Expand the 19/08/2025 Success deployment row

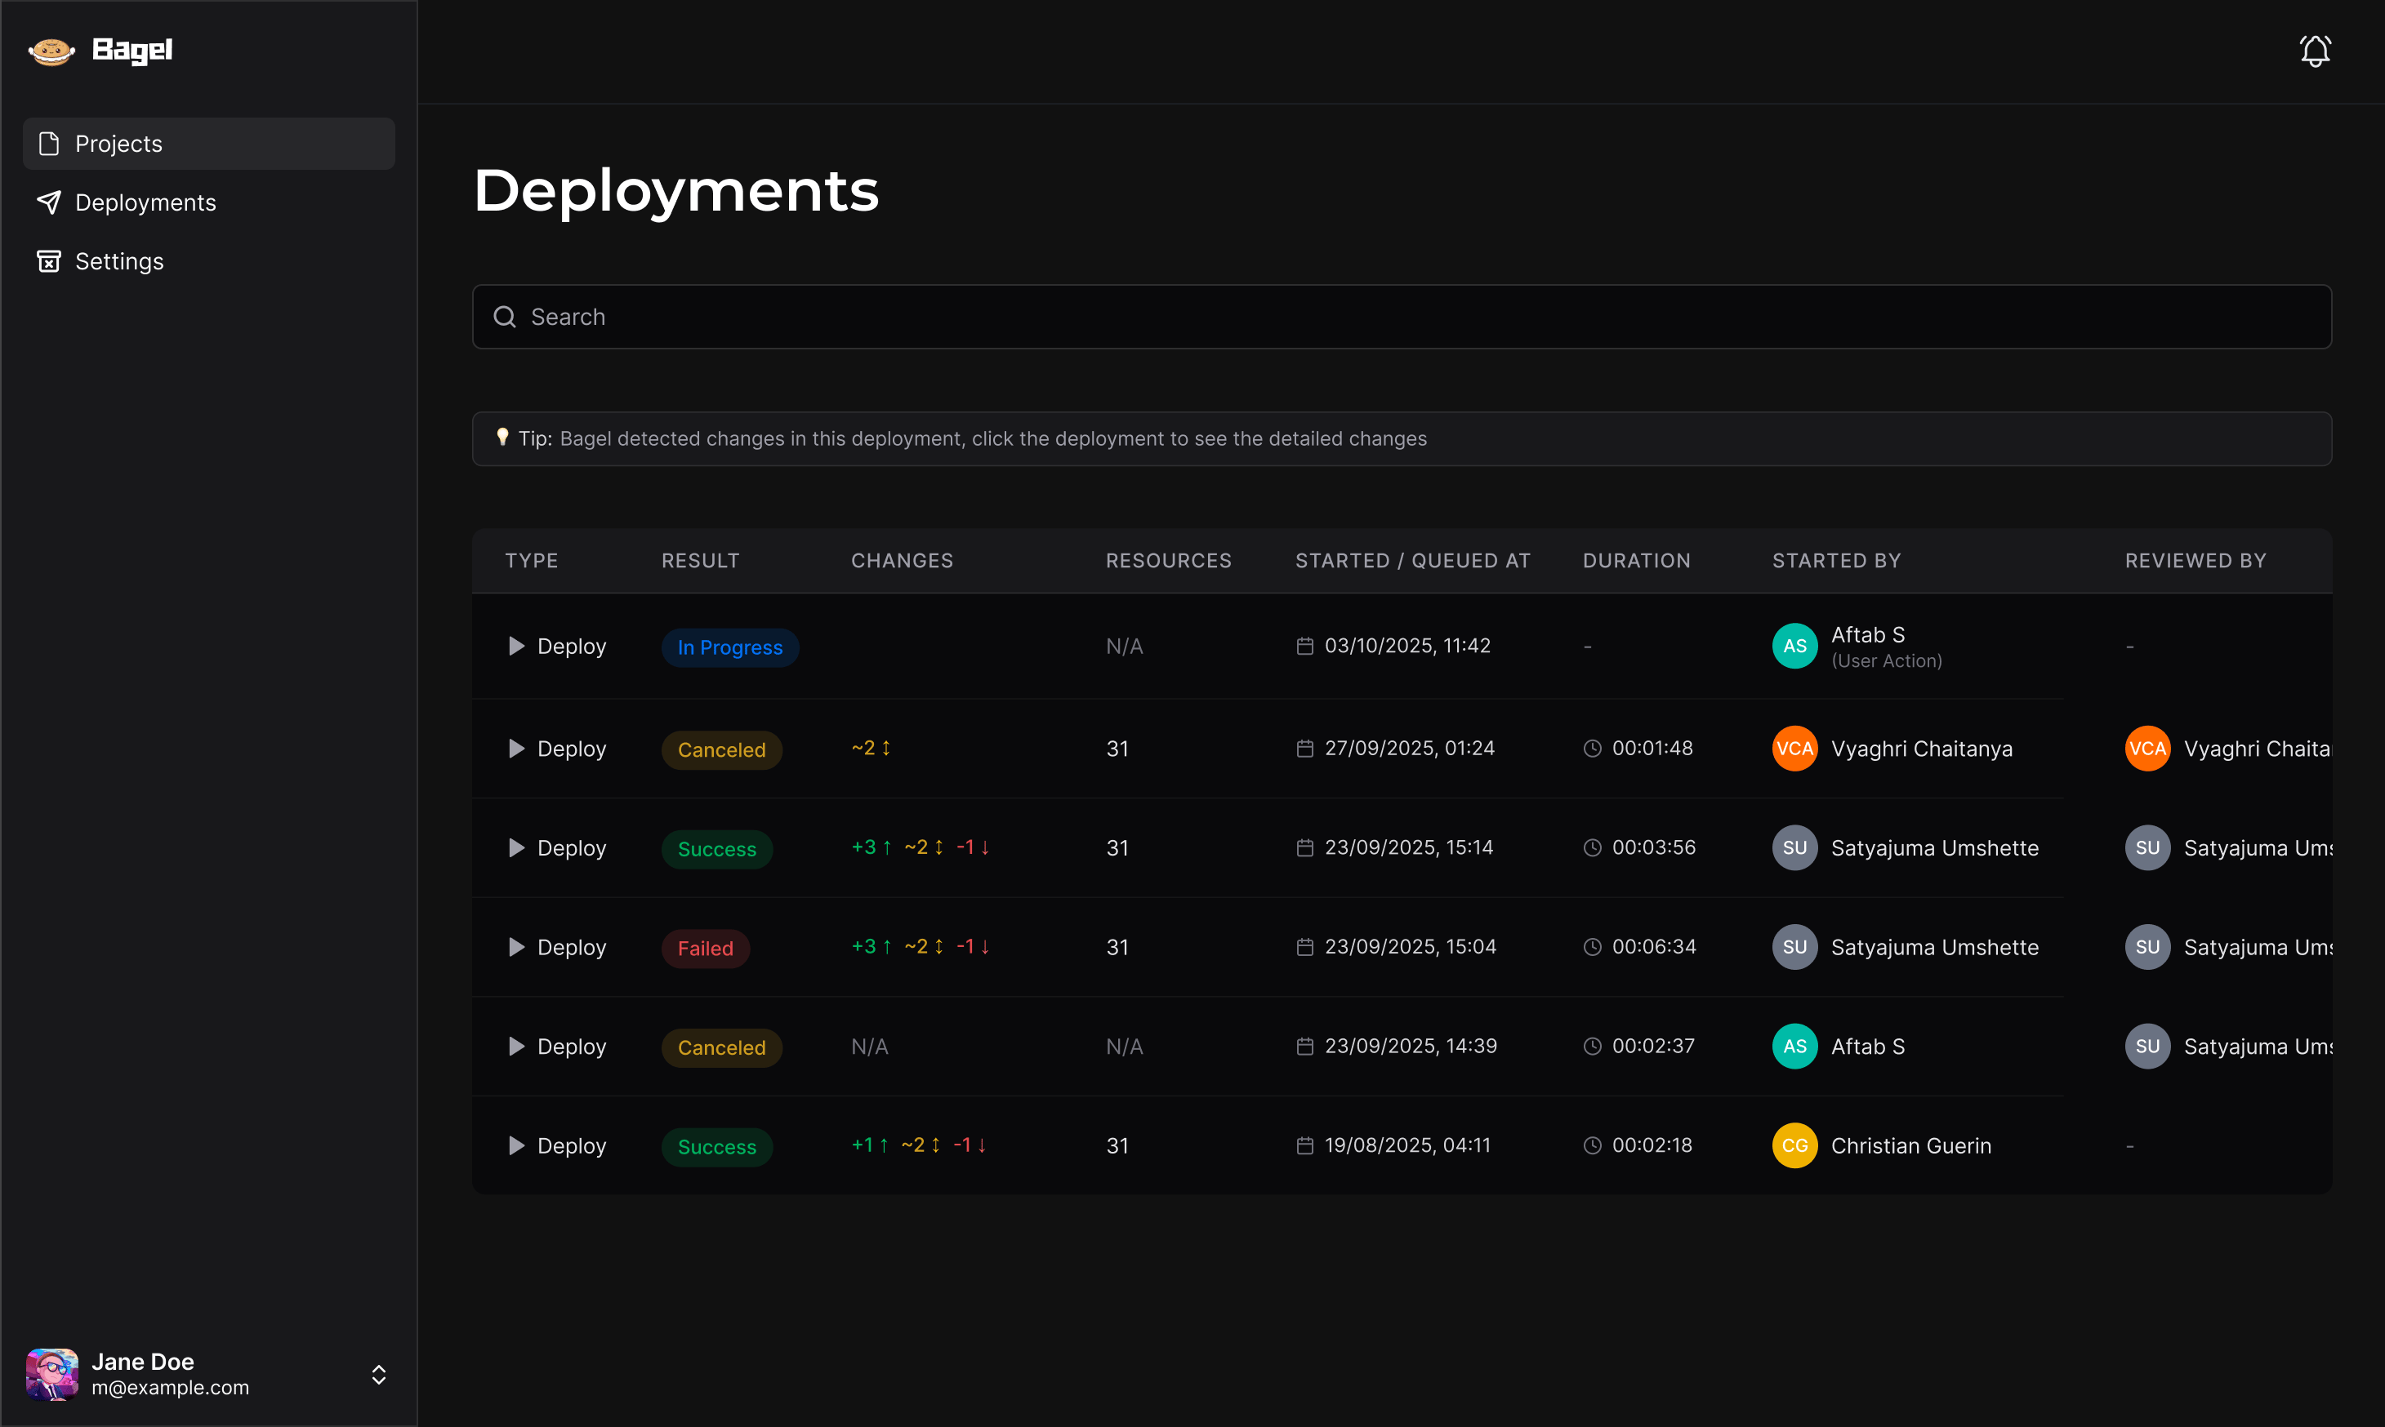pyautogui.click(x=515, y=1145)
